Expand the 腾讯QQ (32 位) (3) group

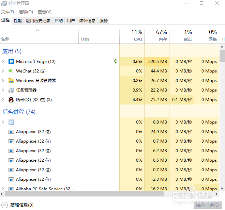(3, 100)
